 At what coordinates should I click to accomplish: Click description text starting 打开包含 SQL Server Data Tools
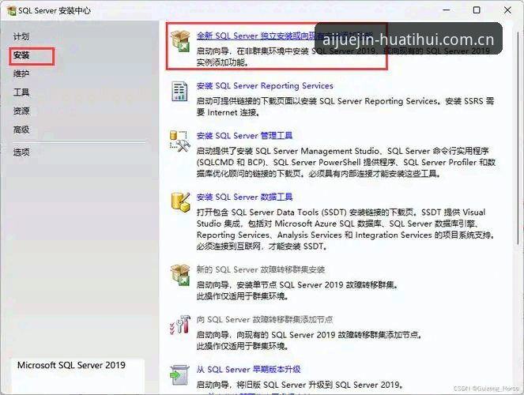(346, 229)
